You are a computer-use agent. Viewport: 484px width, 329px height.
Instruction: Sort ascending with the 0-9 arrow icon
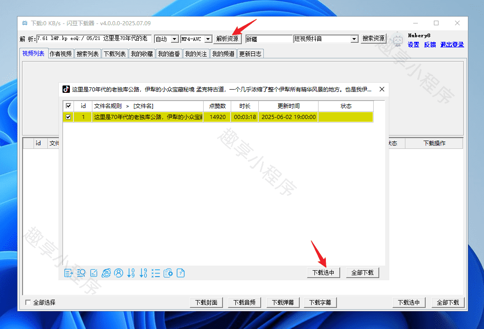point(131,273)
